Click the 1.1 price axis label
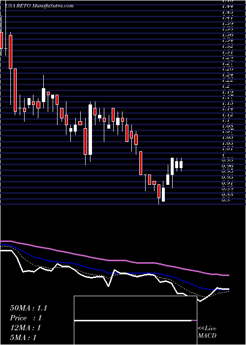The image size is (246, 345). click(x=226, y=120)
